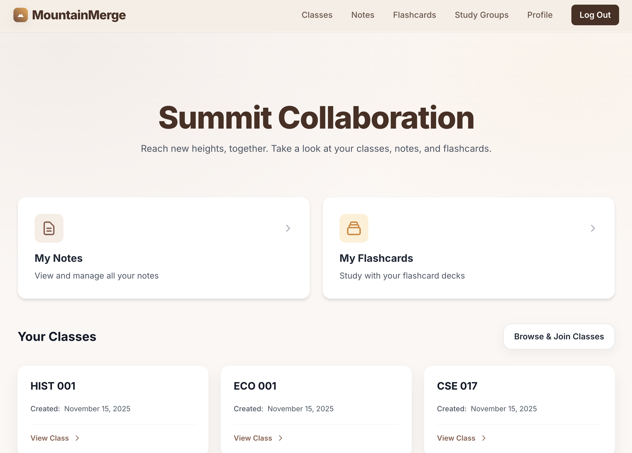Screen dimensions: 632x453
Task: Open Flashcards in the top navigation
Action: click(414, 15)
